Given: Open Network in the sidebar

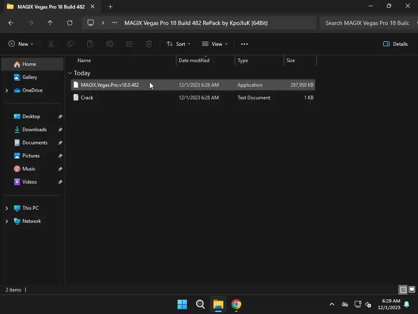Looking at the screenshot, I should pos(32,221).
